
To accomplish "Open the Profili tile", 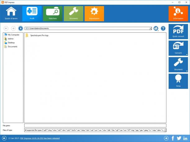I will coord(32,14).
